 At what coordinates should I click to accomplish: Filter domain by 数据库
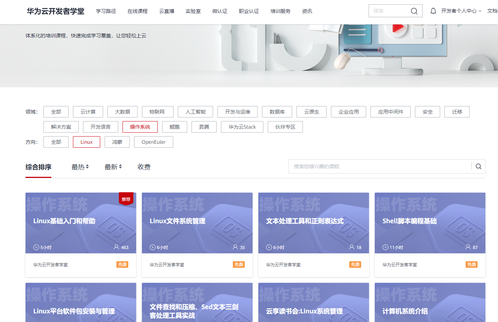pyautogui.click(x=277, y=112)
